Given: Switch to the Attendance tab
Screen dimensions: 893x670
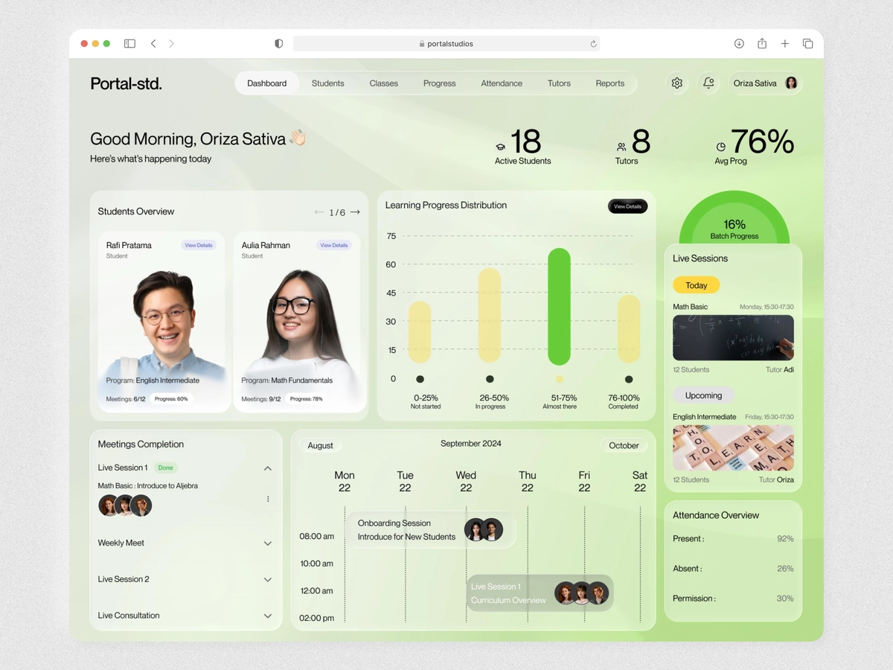Looking at the screenshot, I should coord(502,83).
